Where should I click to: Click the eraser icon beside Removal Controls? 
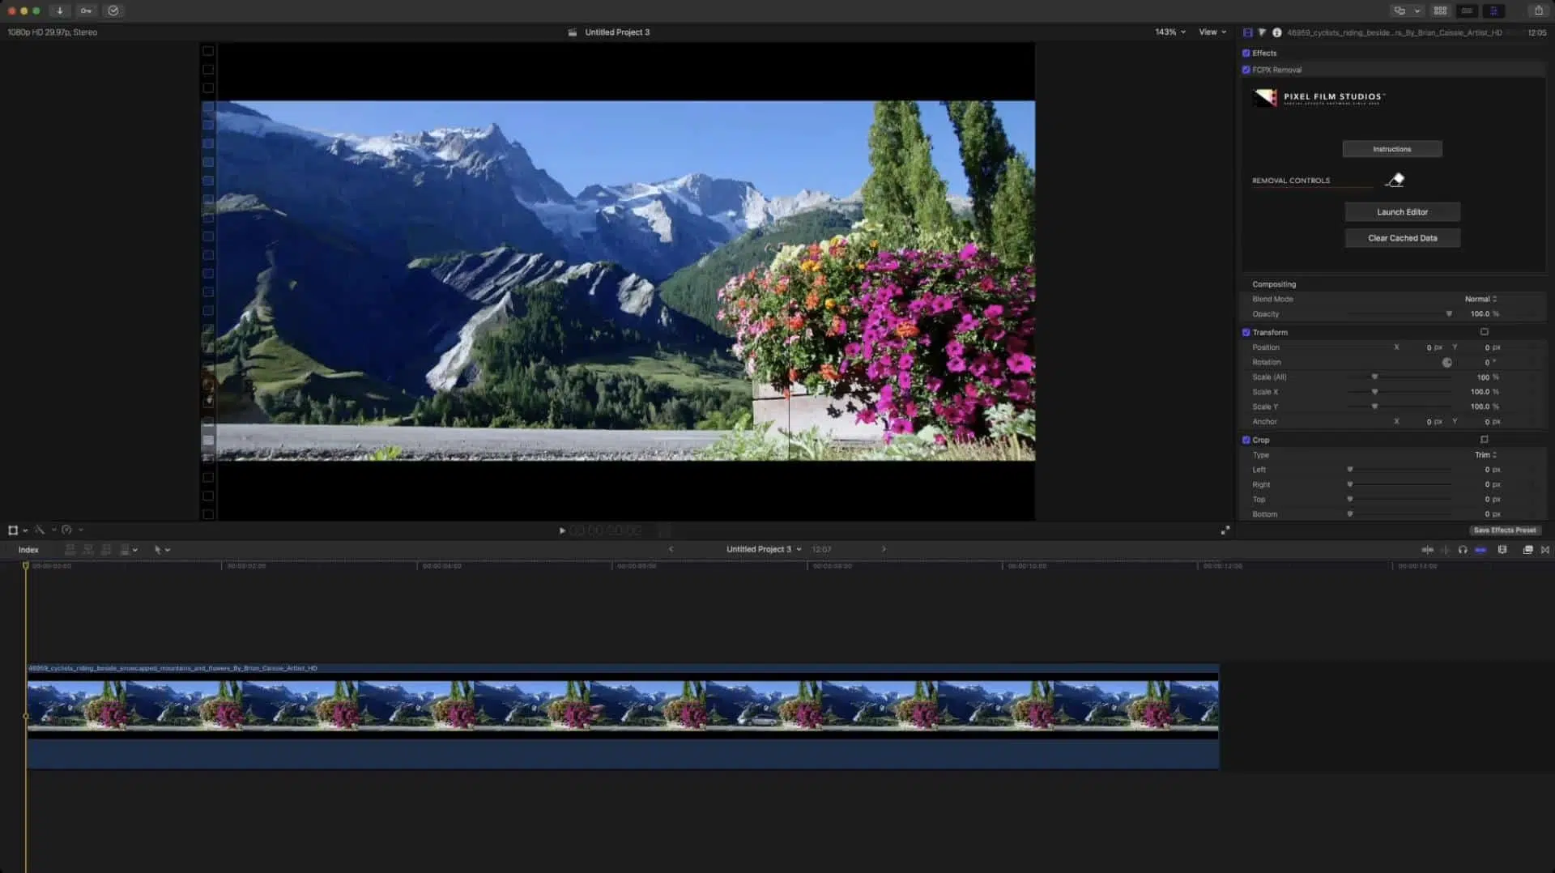coord(1395,180)
